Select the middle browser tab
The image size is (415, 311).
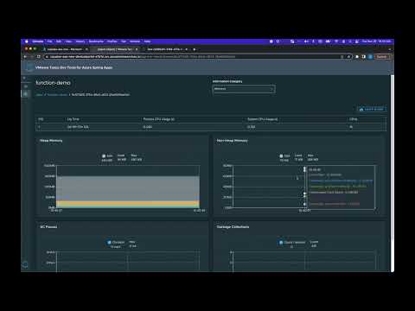(x=115, y=49)
